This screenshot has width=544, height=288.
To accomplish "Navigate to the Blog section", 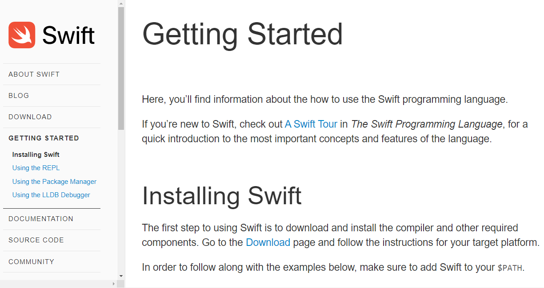I will (19, 95).
